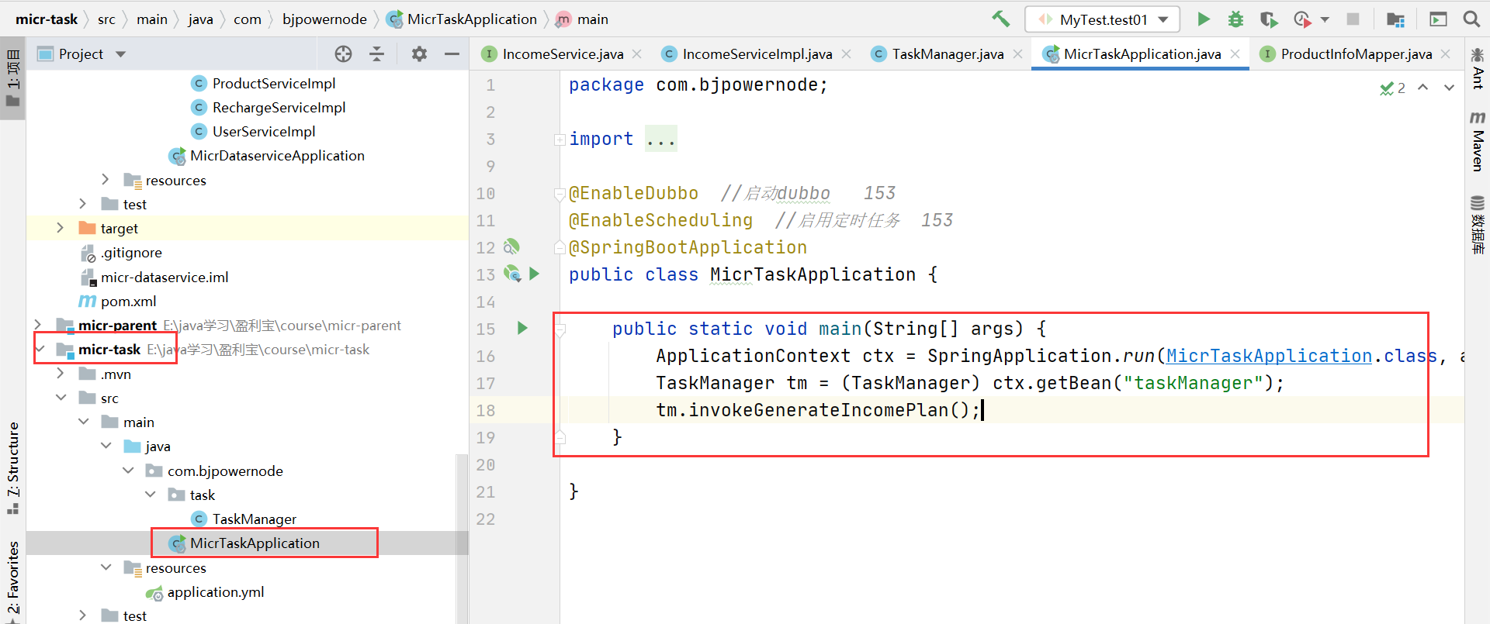Hide the Project tool window

pos(452,53)
